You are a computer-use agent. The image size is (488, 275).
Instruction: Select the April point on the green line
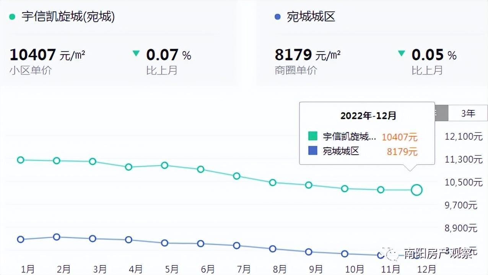coord(129,167)
